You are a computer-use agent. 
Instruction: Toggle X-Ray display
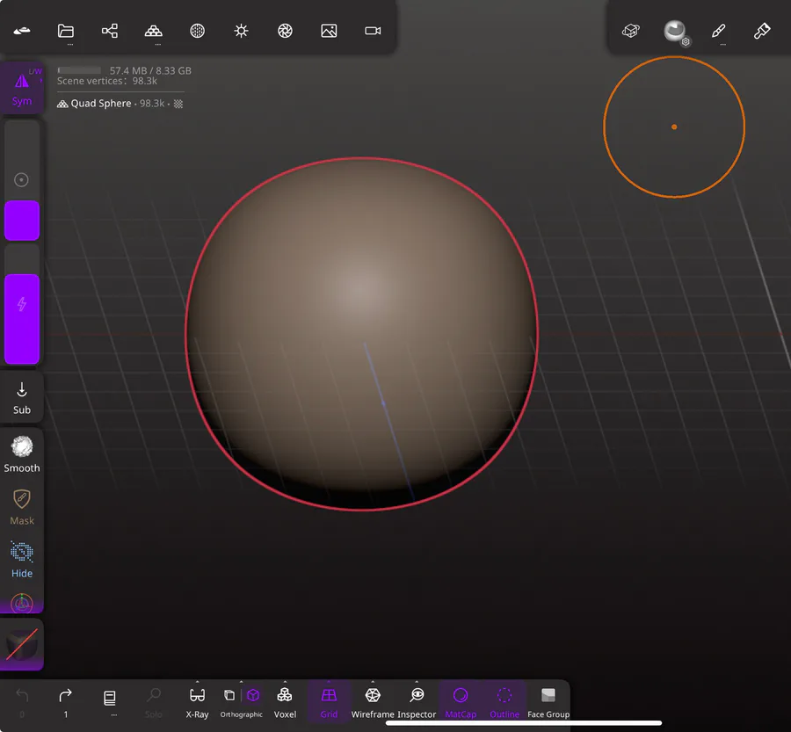[x=197, y=703]
